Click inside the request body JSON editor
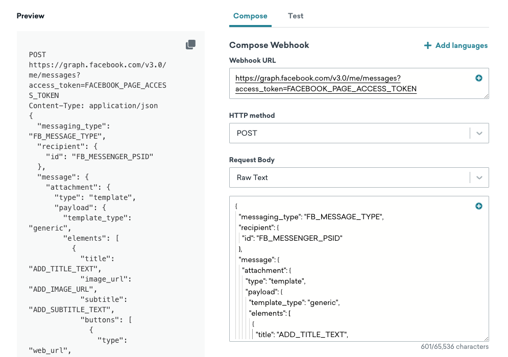The width and height of the screenshot is (508, 357). [x=359, y=269]
